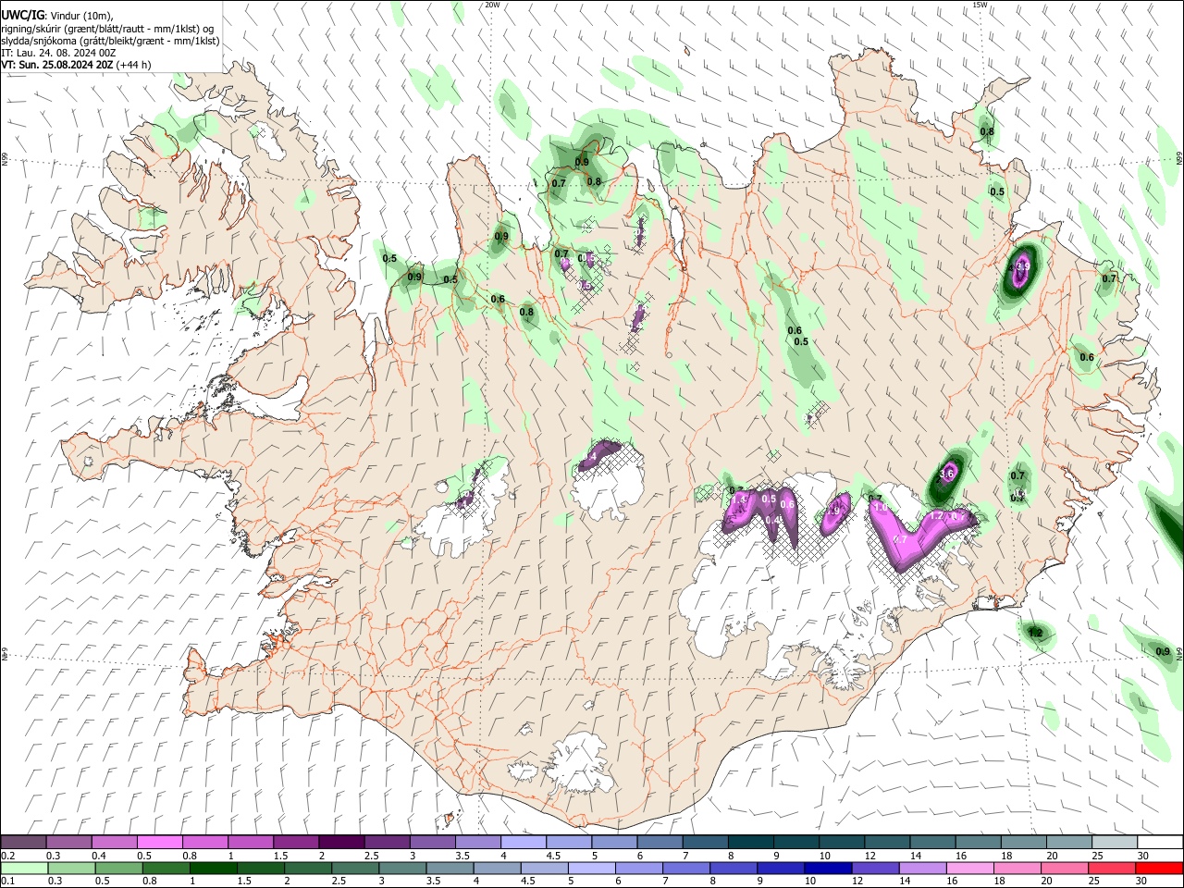Click the 2.9 value on the purple snow patch
This screenshot has width=1184, height=888.
click(832, 511)
